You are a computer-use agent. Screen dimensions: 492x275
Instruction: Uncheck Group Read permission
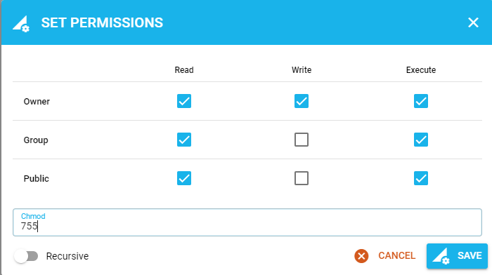pyautogui.click(x=184, y=140)
